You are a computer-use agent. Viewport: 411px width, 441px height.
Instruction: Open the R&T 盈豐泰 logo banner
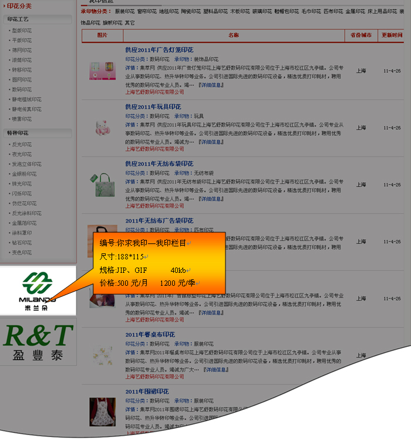[38, 341]
